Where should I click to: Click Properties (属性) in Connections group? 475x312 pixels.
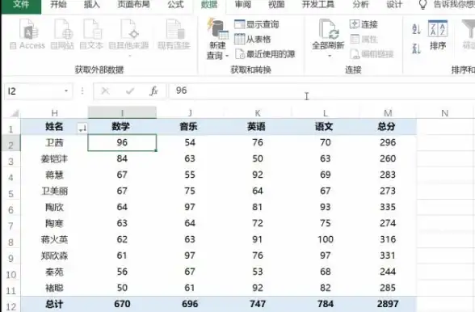(x=364, y=39)
